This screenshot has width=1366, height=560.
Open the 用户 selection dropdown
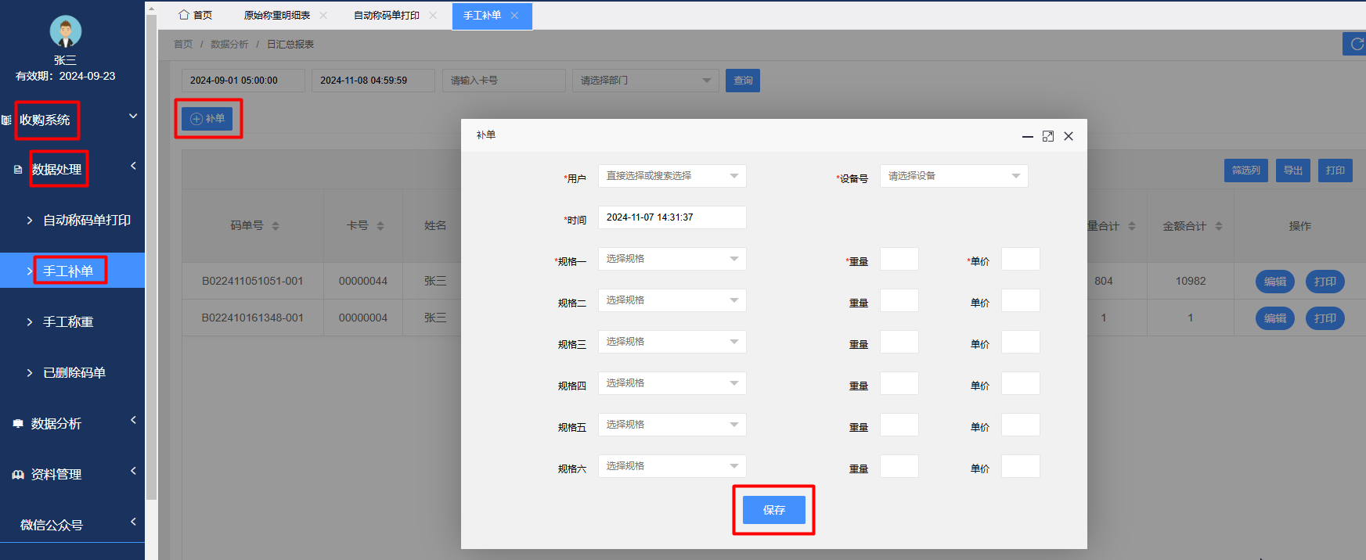(x=672, y=176)
